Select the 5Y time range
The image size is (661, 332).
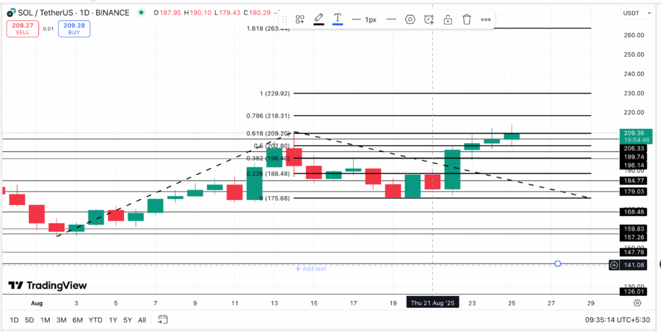click(x=127, y=320)
